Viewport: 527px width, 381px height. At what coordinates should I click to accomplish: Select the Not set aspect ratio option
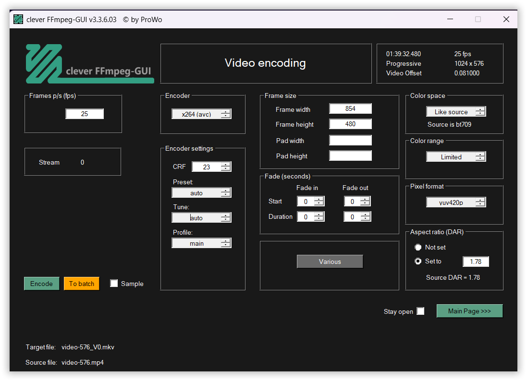pos(418,248)
